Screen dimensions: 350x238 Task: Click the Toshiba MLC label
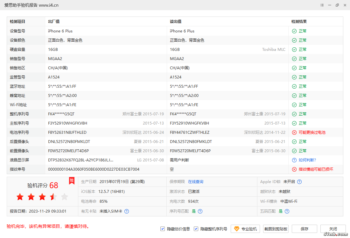pyautogui.click(x=274, y=50)
